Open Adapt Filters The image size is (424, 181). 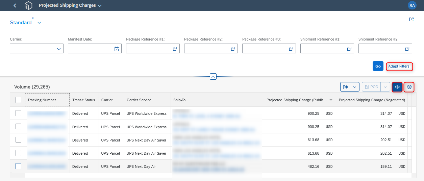[399, 66]
